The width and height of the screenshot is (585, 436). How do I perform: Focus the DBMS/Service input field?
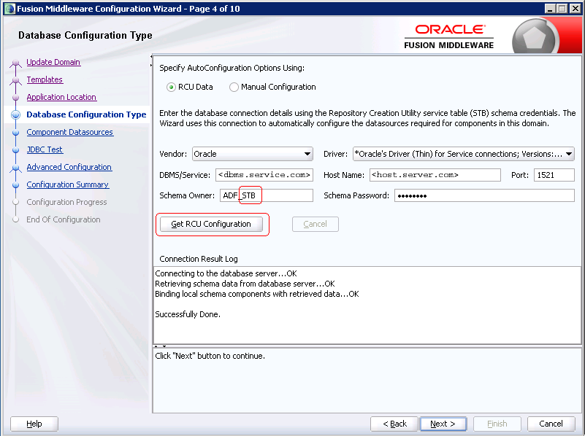pyautogui.click(x=264, y=175)
